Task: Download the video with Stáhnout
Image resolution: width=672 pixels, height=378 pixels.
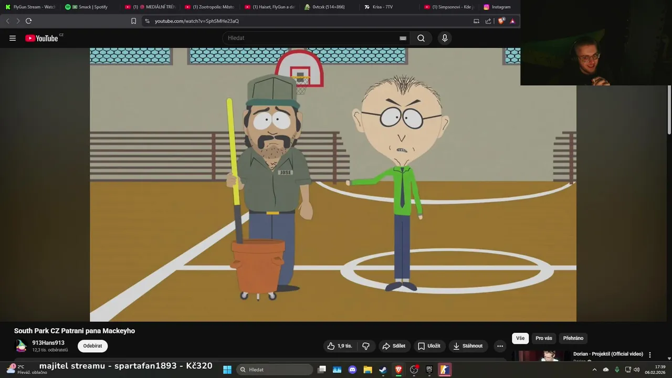Action: 468,346
